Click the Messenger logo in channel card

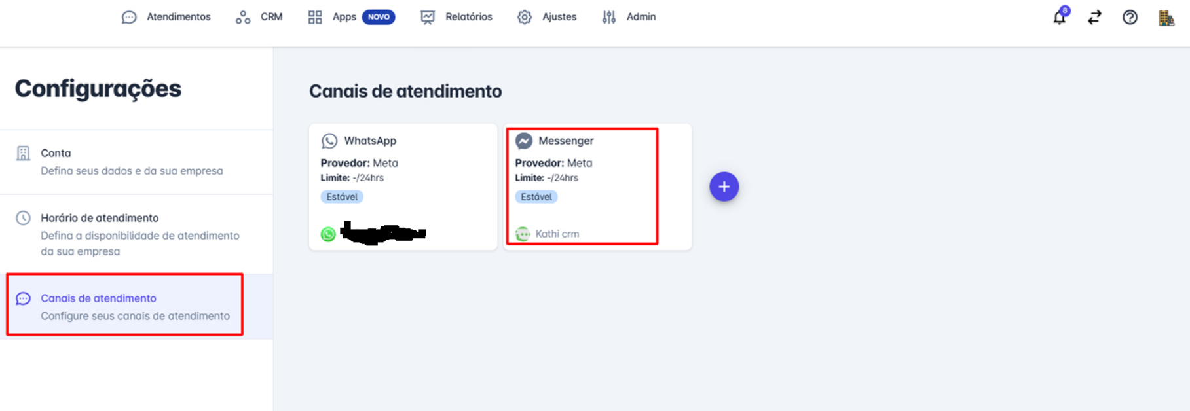coord(524,141)
